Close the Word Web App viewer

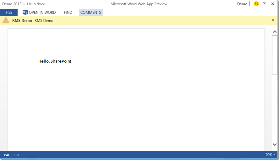click(273, 4)
